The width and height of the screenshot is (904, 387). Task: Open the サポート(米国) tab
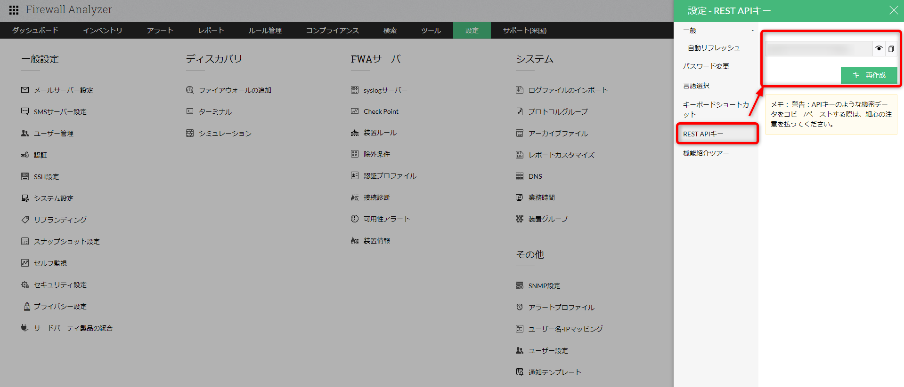(525, 31)
